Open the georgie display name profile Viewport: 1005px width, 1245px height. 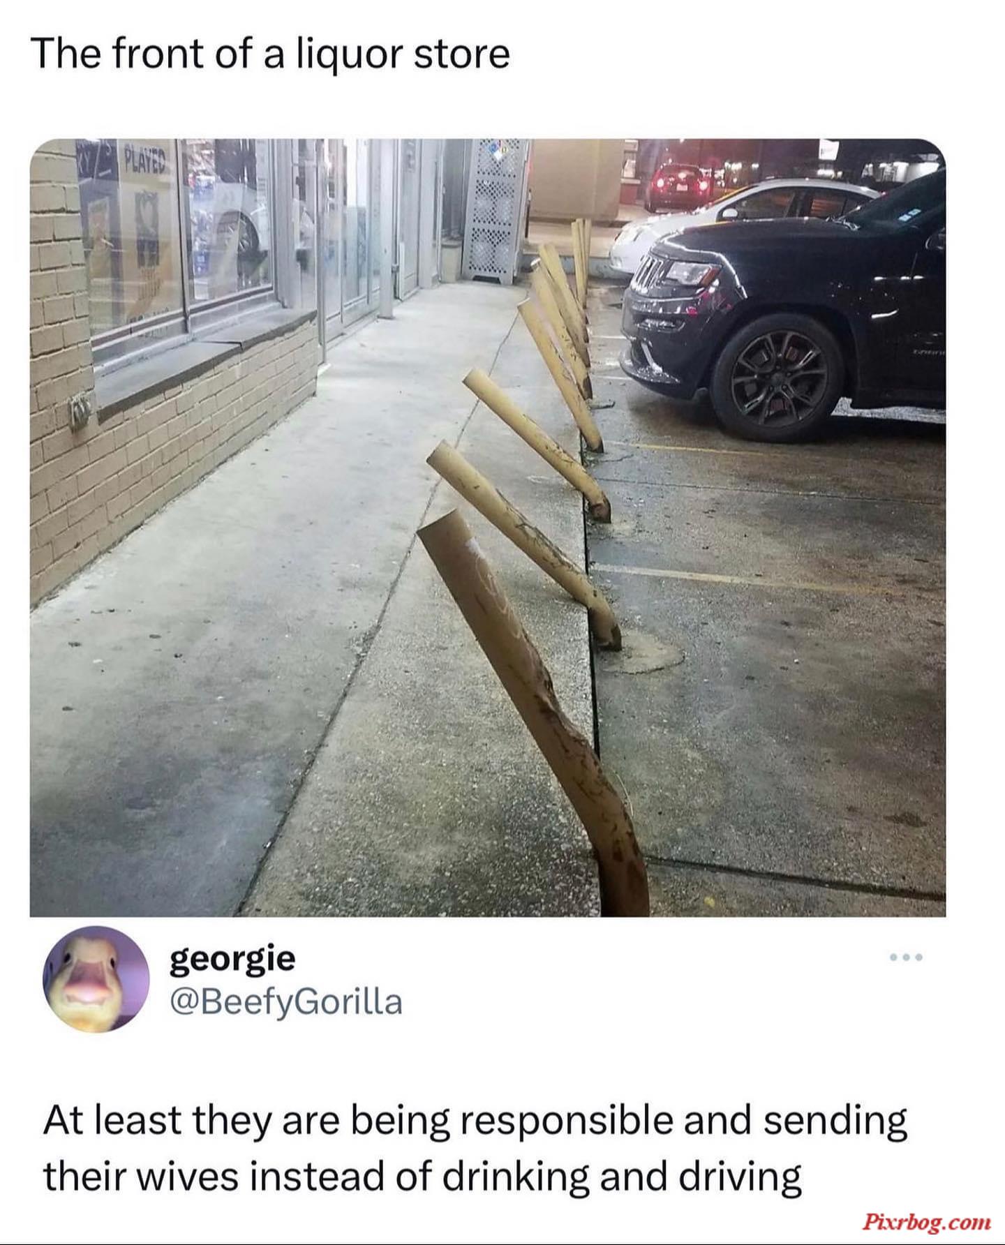(x=232, y=959)
